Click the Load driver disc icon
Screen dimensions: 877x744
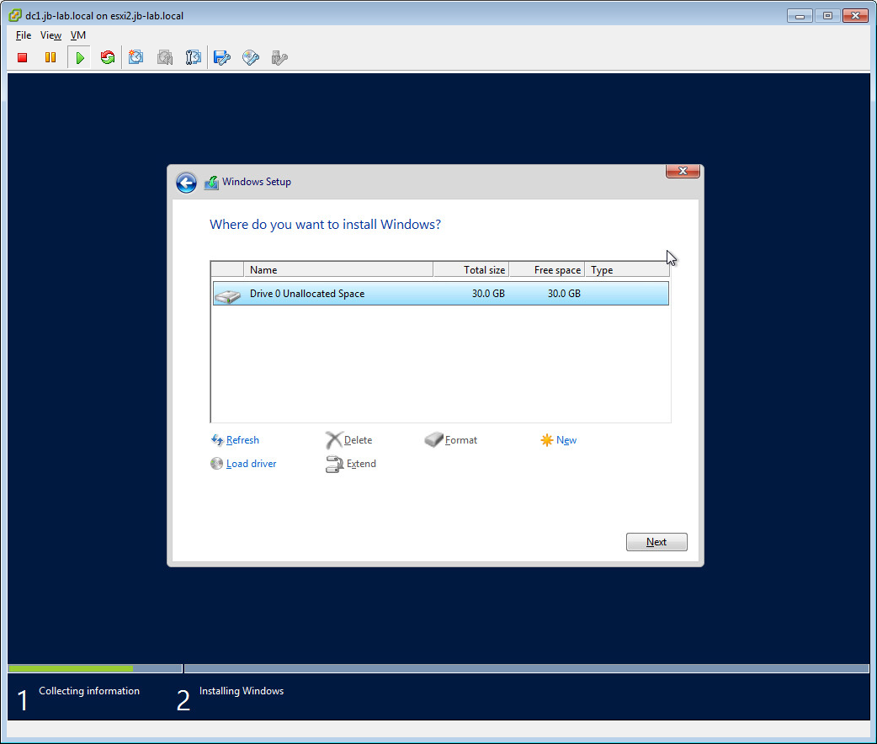pos(216,464)
